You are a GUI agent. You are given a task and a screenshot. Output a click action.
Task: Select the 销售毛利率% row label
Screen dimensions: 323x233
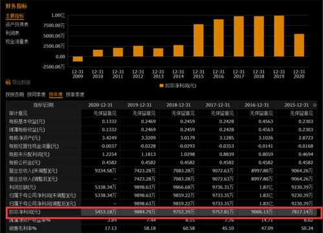click(x=23, y=228)
